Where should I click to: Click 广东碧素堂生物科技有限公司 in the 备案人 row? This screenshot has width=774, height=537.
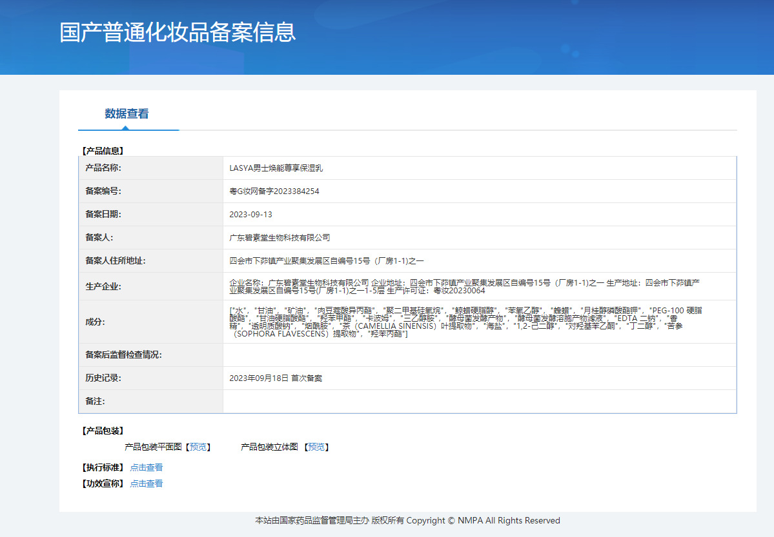click(x=280, y=238)
